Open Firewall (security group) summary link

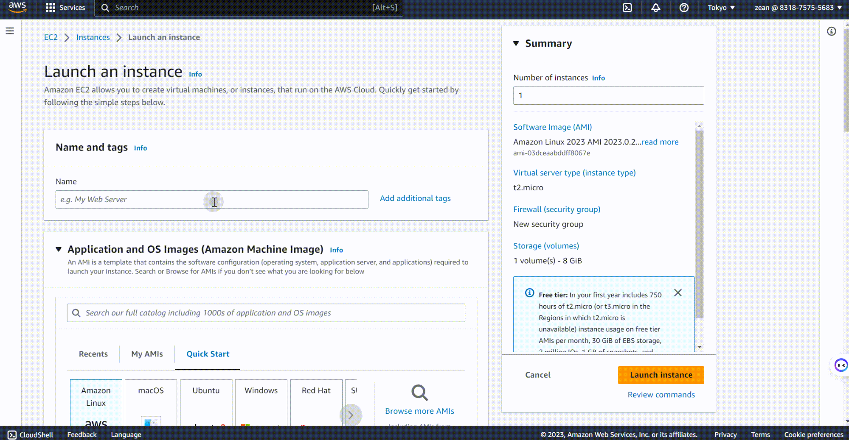557,209
